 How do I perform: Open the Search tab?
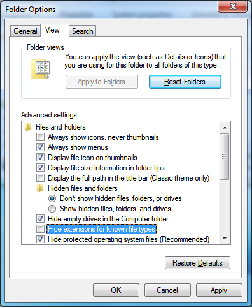[x=83, y=31]
